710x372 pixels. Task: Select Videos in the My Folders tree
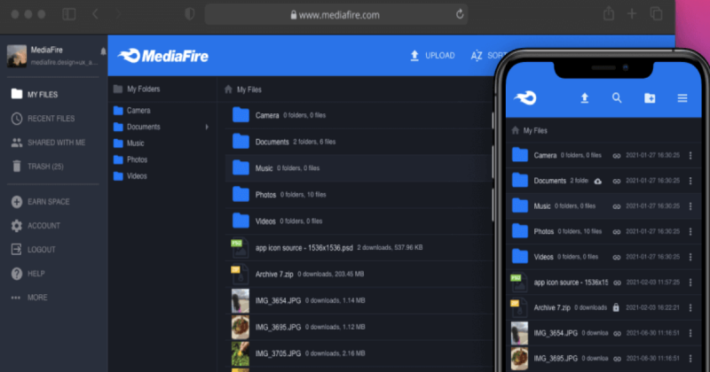130,176
